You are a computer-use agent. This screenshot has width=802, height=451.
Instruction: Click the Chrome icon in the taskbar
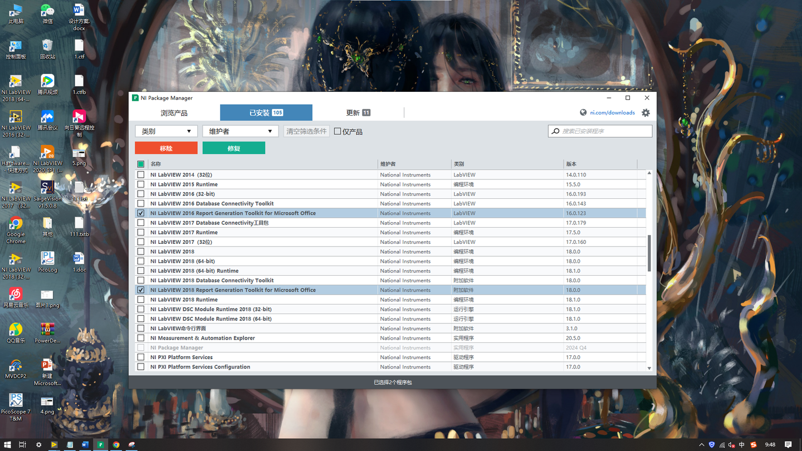tap(116, 445)
